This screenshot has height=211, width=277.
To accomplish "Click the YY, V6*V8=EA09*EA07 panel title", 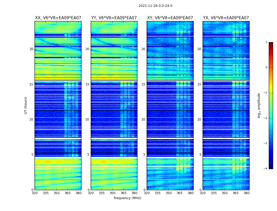I will coord(114,18).
